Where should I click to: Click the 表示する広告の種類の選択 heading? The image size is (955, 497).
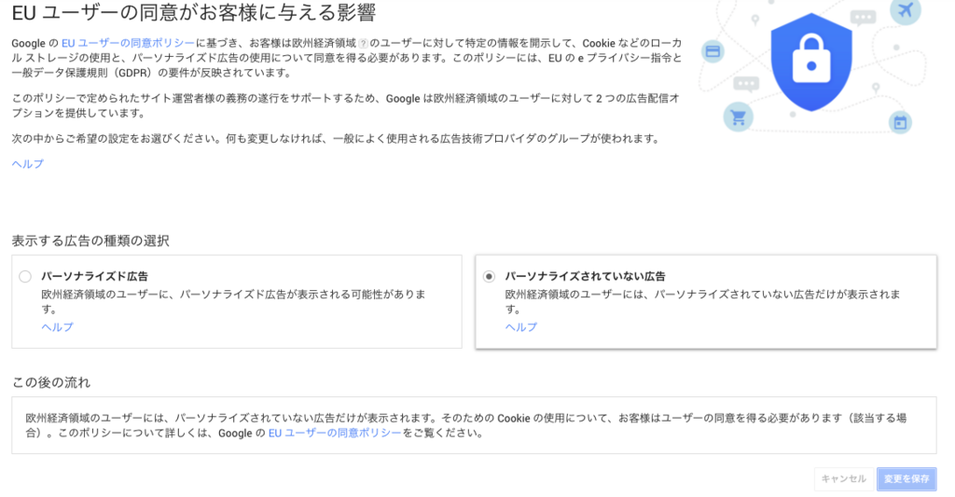click(x=90, y=241)
